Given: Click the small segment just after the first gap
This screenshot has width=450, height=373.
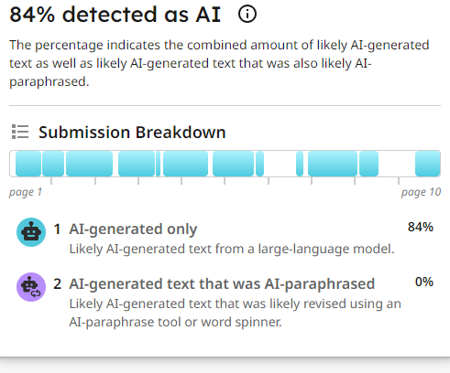Looking at the screenshot, I should click(x=300, y=164).
